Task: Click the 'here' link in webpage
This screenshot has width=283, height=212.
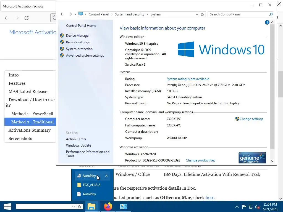Action: click(x=210, y=197)
